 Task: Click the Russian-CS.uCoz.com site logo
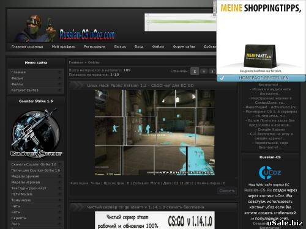(x=87, y=34)
